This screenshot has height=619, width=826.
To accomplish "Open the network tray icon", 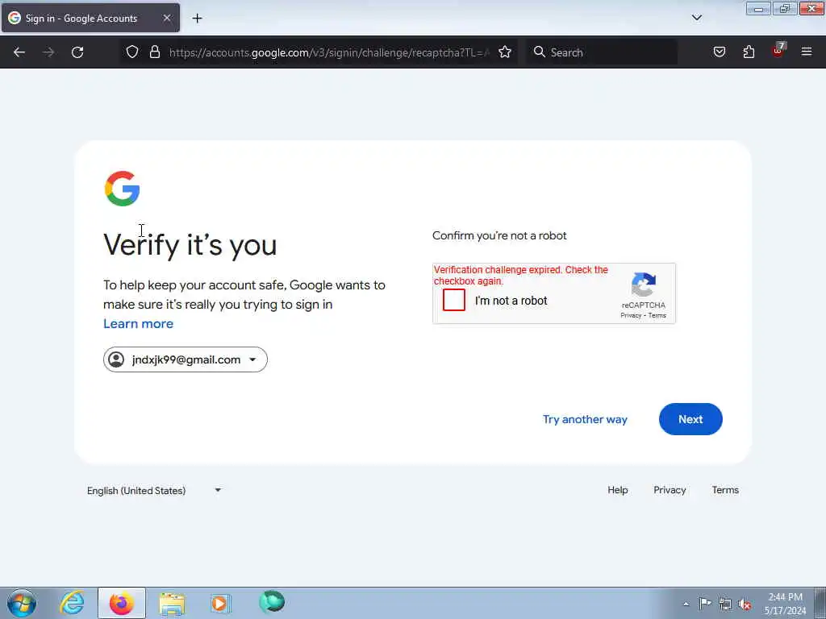I will 725,604.
